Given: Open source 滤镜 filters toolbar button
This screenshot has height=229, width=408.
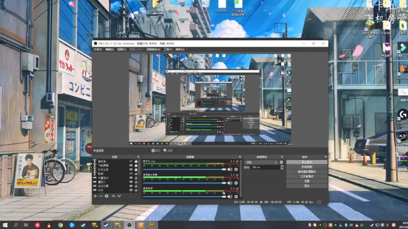Looking at the screenshot, I should (168, 151).
